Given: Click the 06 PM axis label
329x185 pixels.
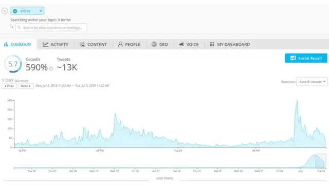Looking at the screenshot, I should click(100, 151).
